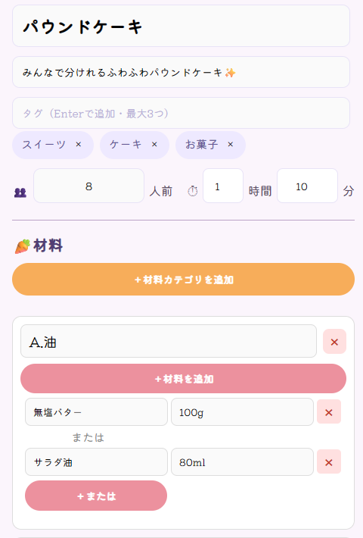Screen dimensions: 363x538
Task: Edit the category name A.油
Action: coord(169,342)
